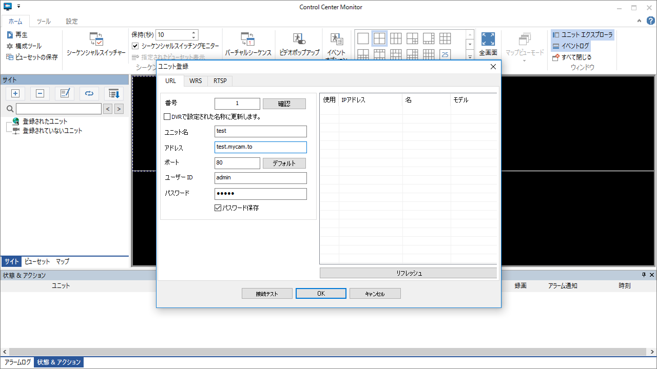
Task: Open the バーチャルシーケンス tool
Action: pos(248,45)
